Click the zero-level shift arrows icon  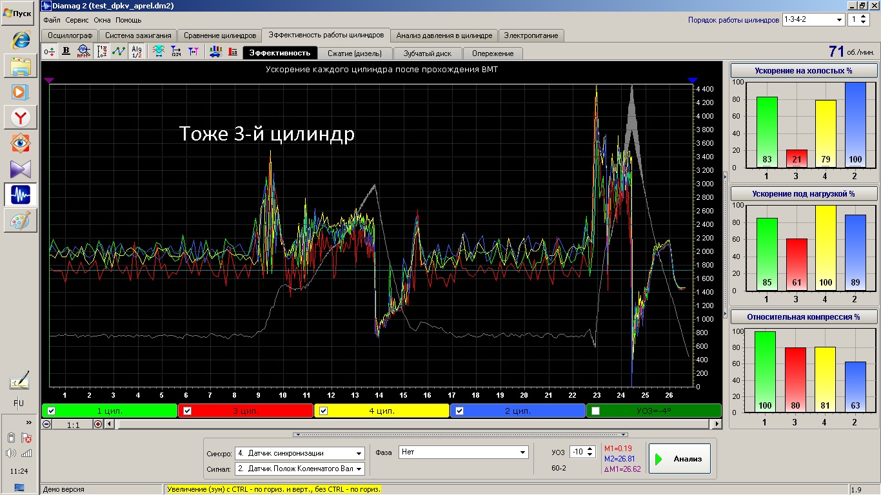50,52
